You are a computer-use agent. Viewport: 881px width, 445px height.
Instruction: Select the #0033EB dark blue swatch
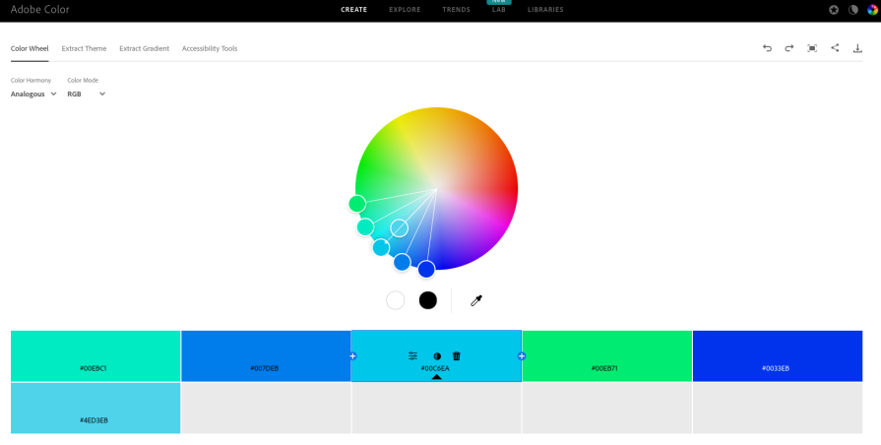(778, 356)
